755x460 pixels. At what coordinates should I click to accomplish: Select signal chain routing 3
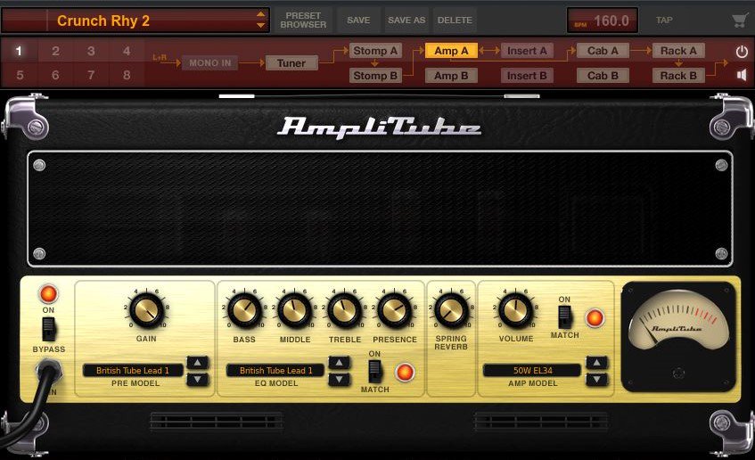coord(91,51)
